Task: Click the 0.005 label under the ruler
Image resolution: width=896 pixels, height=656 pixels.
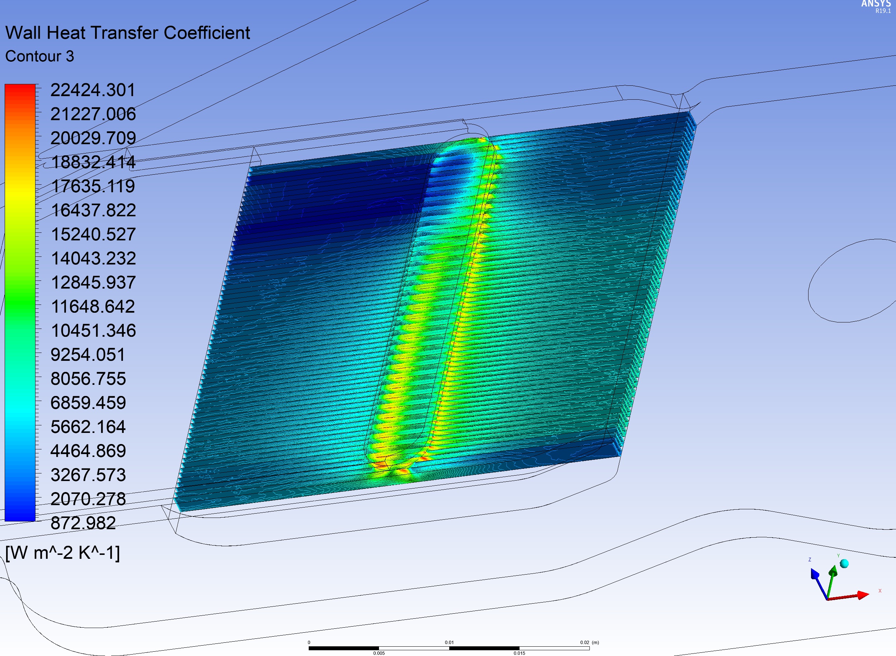Action: [379, 653]
